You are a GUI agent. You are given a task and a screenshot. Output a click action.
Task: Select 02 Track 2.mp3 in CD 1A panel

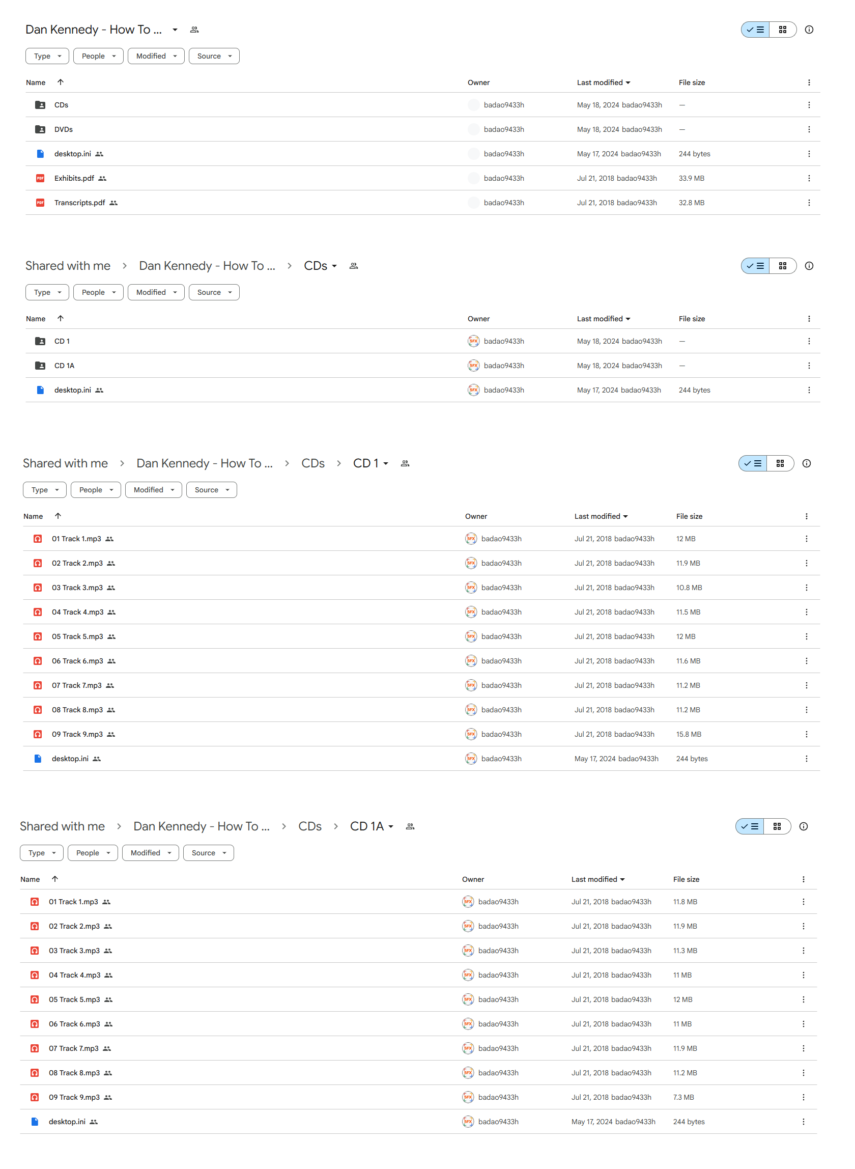pos(74,926)
